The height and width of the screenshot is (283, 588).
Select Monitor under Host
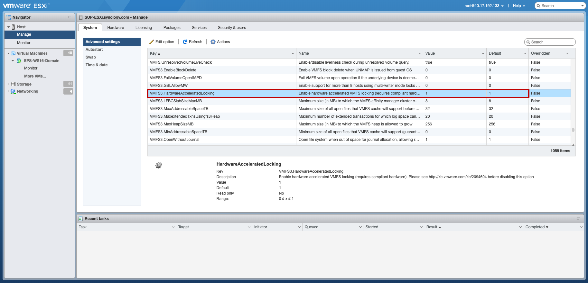tap(40, 43)
